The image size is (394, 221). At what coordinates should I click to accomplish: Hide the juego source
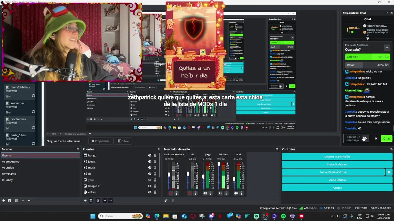click(150, 161)
